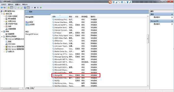174x92 pixels.
Task: Click the soft keyboard icon in IME bar
Action: pos(122,2)
